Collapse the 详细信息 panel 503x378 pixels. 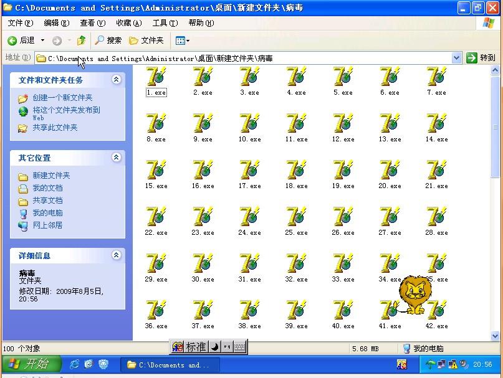point(116,255)
